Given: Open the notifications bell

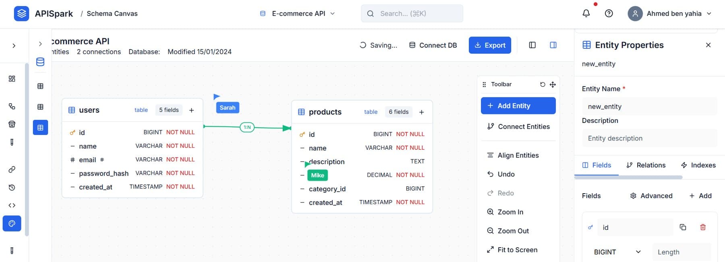Looking at the screenshot, I should click(586, 13).
